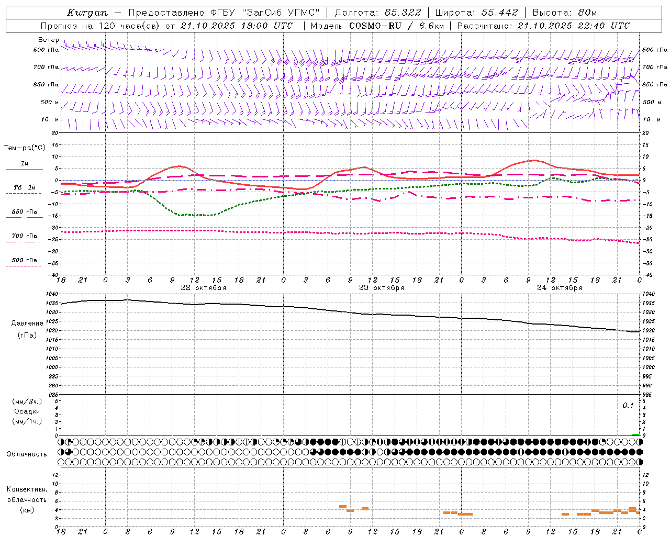Click the "(км)" convective cloud unit label
Viewport: 670px width, 536px height.
click(x=27, y=510)
